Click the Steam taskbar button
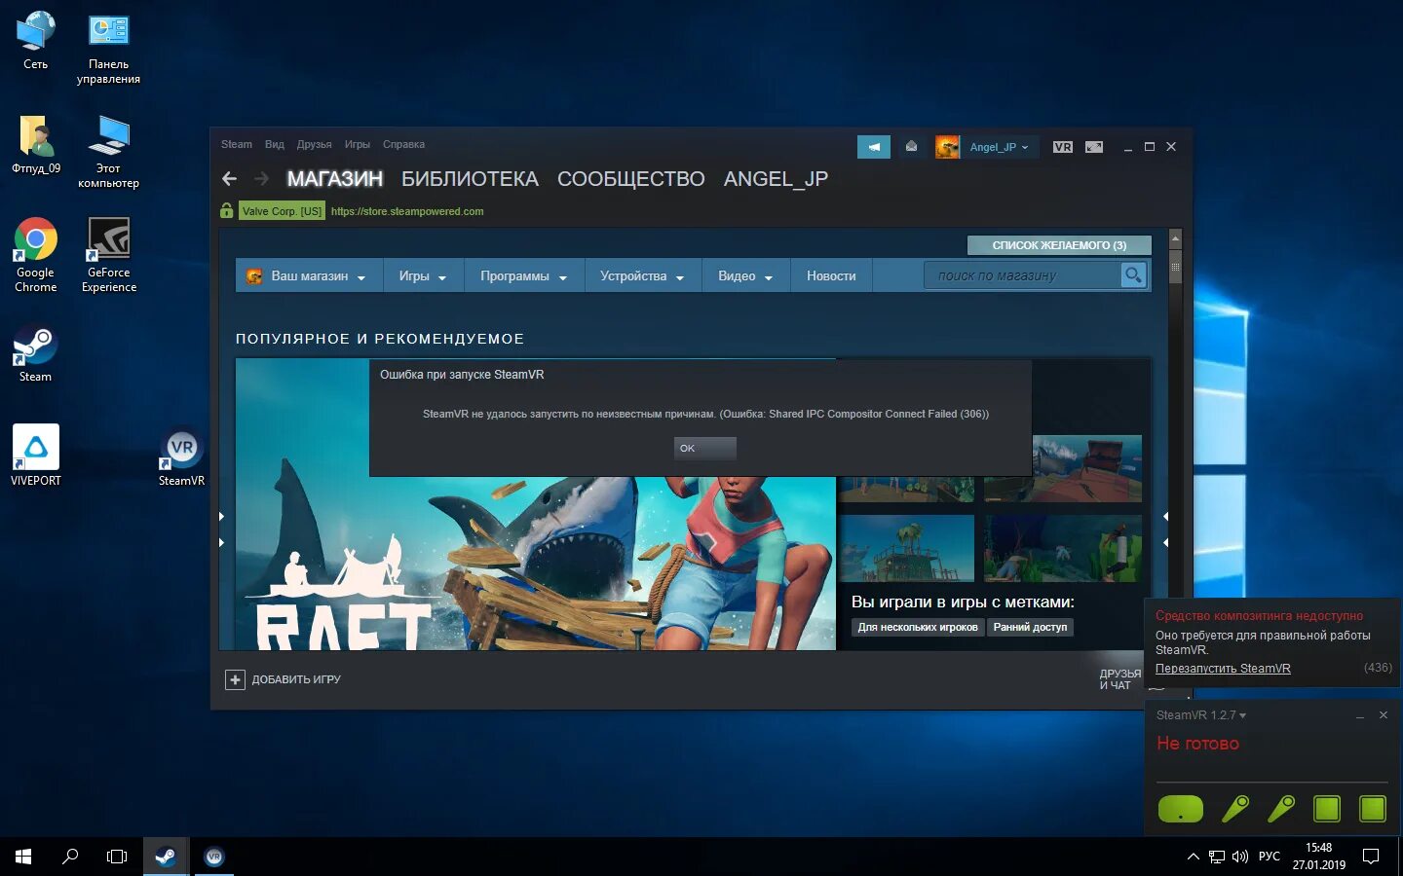 165,857
